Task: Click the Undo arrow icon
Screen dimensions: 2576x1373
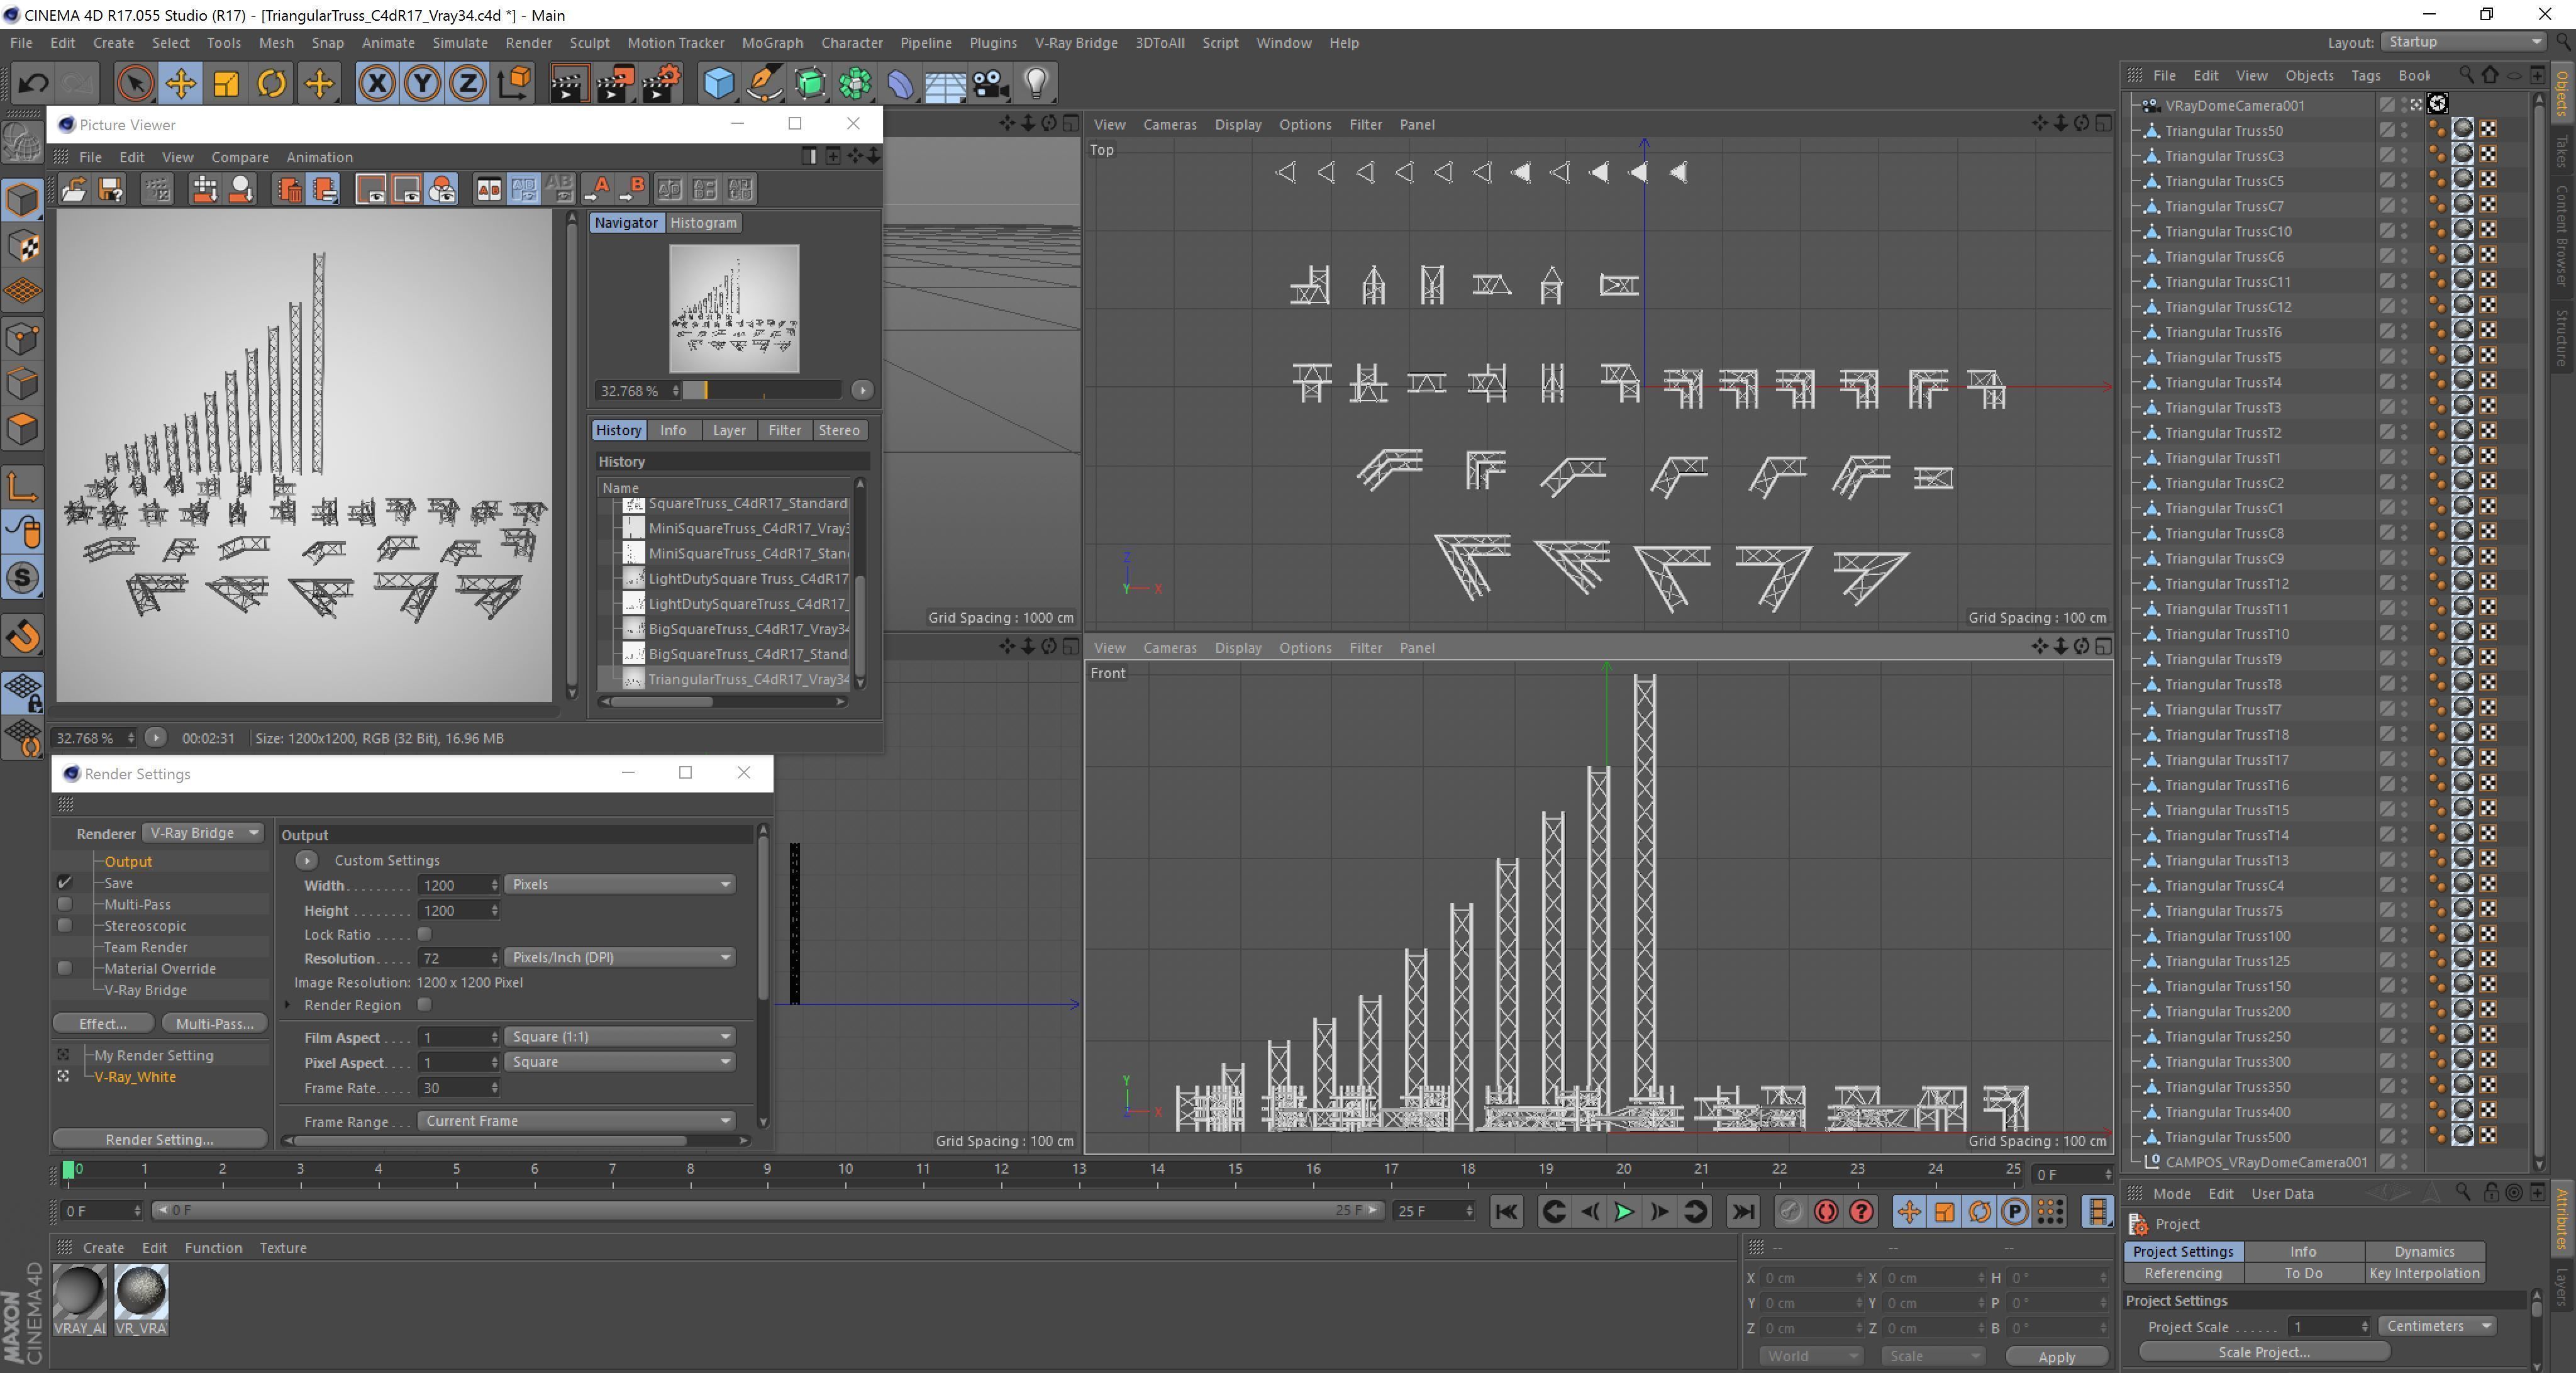Action: [x=33, y=83]
